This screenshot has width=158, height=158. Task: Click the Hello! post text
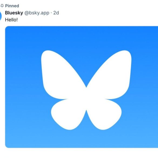pyautogui.click(x=11, y=20)
